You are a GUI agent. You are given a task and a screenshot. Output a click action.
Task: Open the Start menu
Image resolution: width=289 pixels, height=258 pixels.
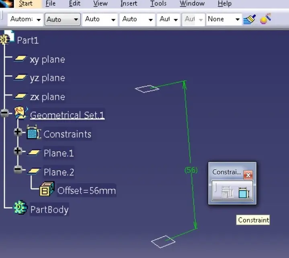click(x=26, y=4)
